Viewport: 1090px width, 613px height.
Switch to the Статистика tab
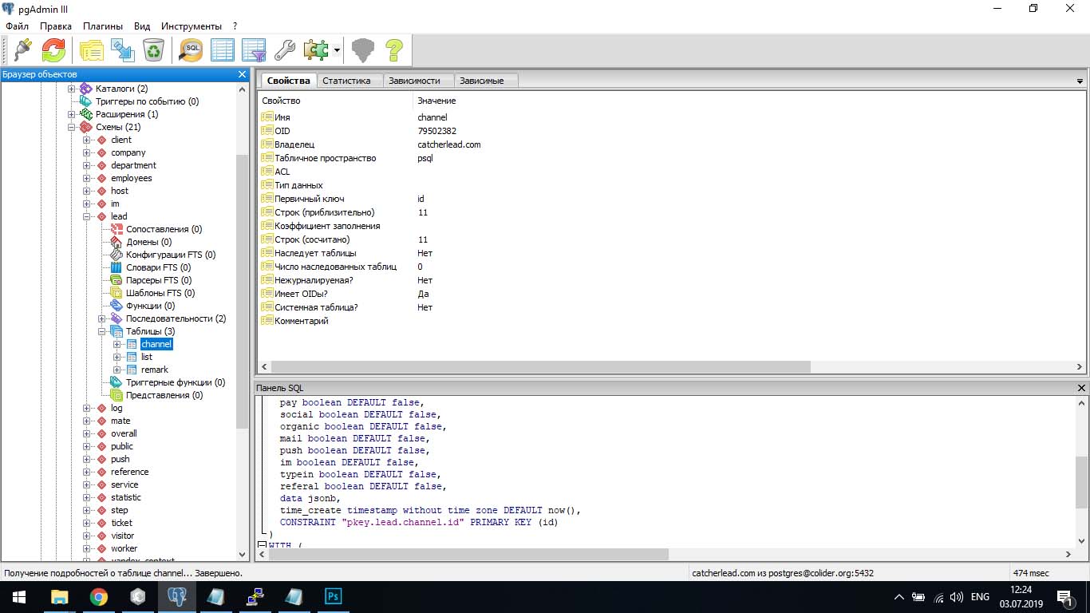pos(346,81)
